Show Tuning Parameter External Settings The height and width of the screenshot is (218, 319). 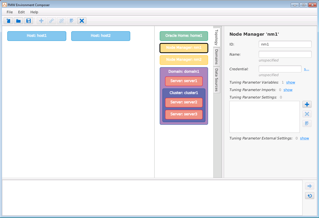click(304, 138)
